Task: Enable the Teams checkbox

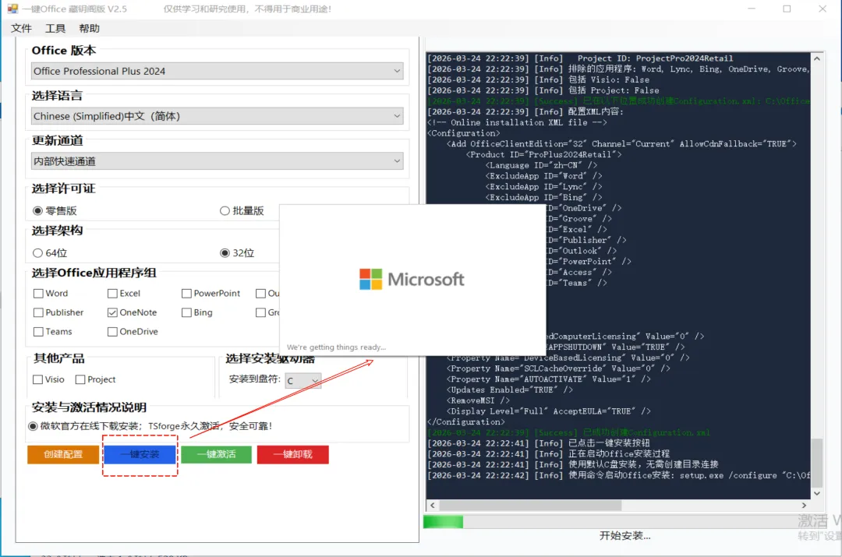Action: point(38,332)
